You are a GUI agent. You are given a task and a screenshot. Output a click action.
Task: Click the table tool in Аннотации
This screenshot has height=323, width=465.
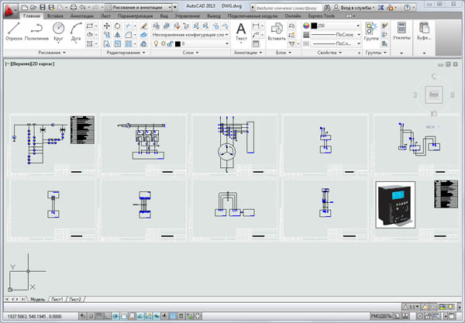(x=256, y=44)
